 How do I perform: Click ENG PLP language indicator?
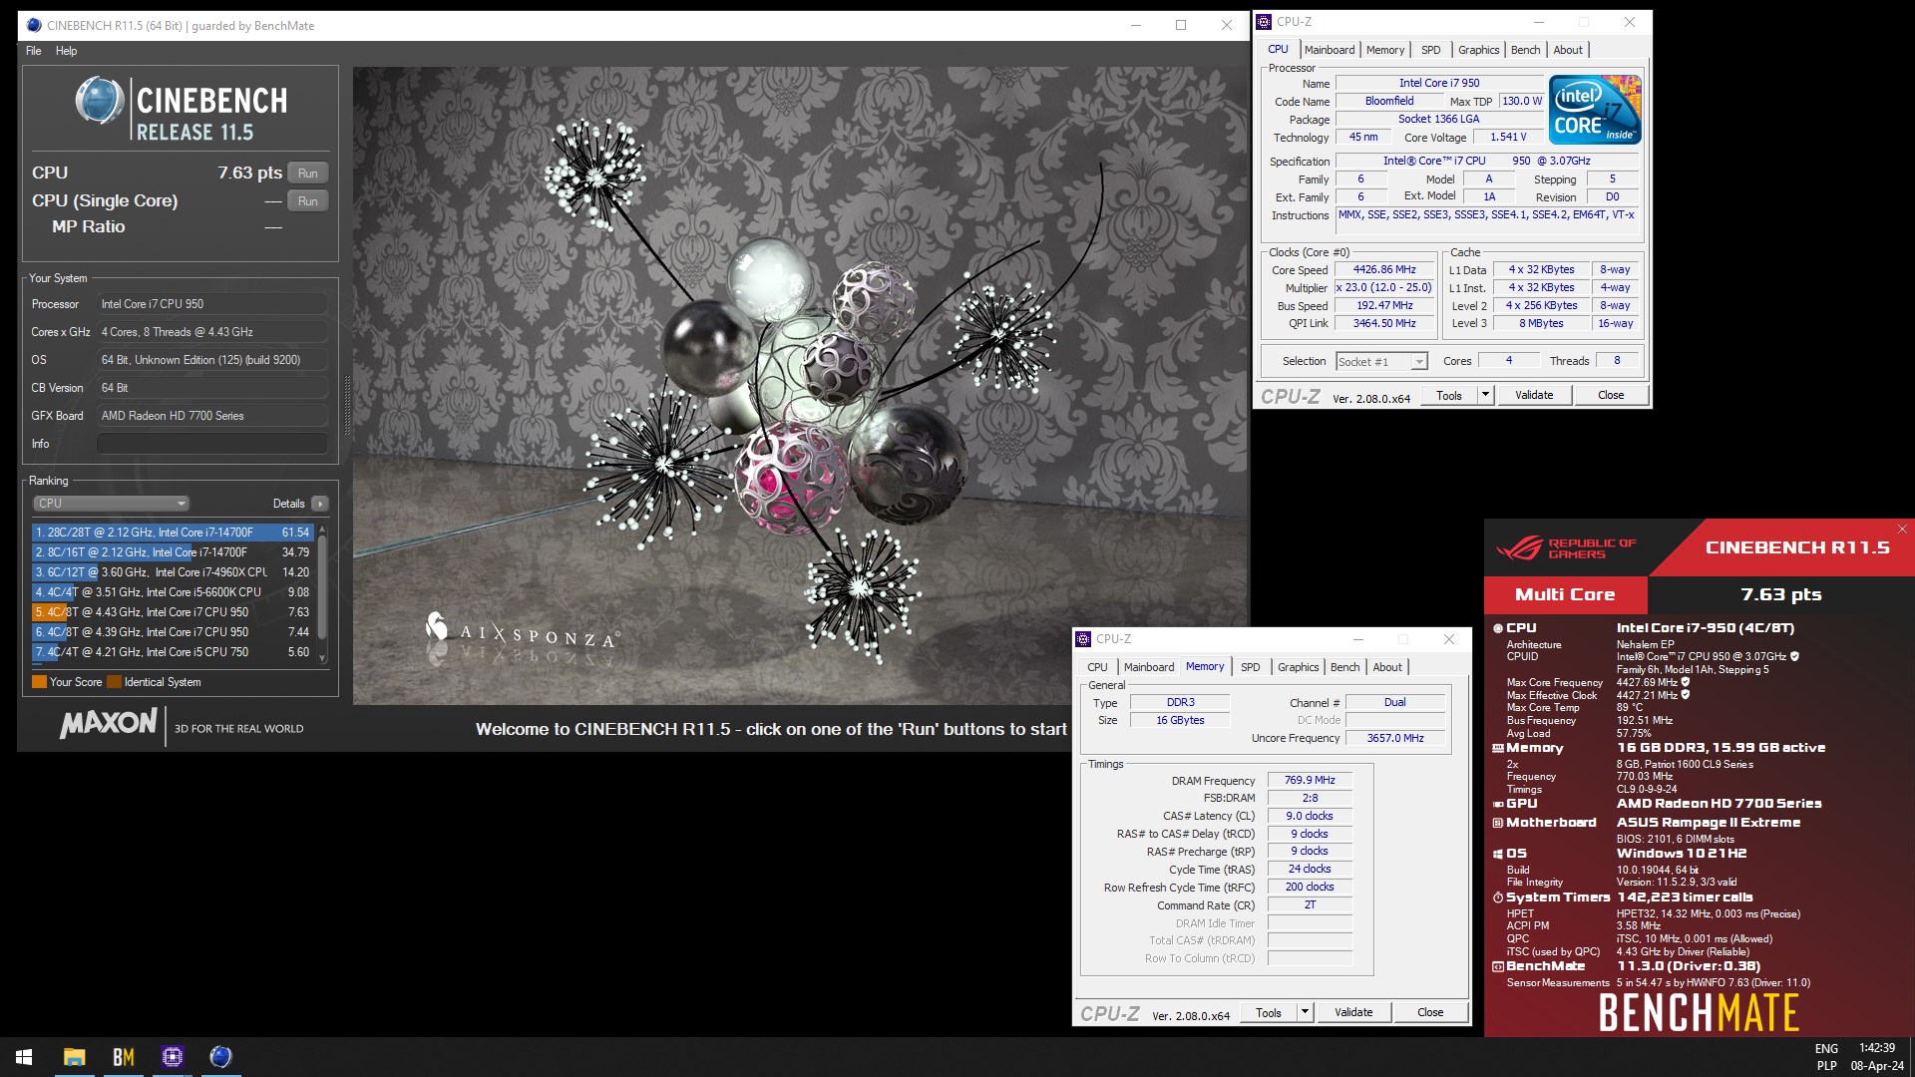pos(1826,1057)
